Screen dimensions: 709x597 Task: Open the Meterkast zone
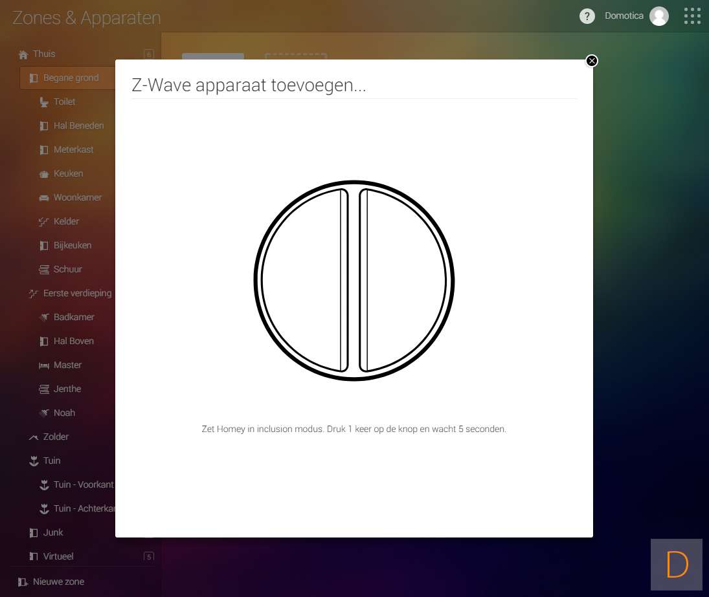[x=73, y=149]
